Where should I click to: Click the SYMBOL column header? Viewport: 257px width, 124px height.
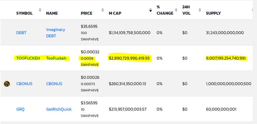click(x=24, y=13)
